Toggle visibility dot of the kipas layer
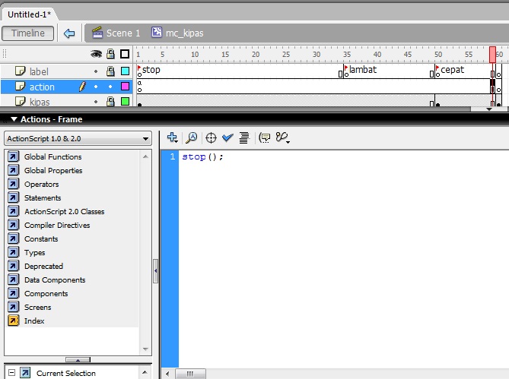The height and width of the screenshot is (379, 509). tap(96, 102)
